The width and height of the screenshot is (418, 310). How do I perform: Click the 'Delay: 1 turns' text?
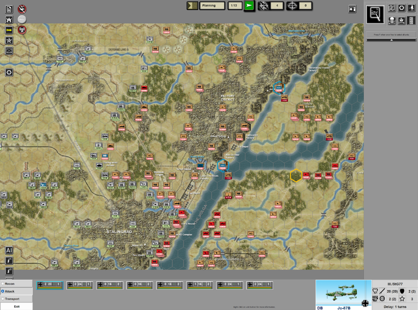pyautogui.click(x=395, y=307)
